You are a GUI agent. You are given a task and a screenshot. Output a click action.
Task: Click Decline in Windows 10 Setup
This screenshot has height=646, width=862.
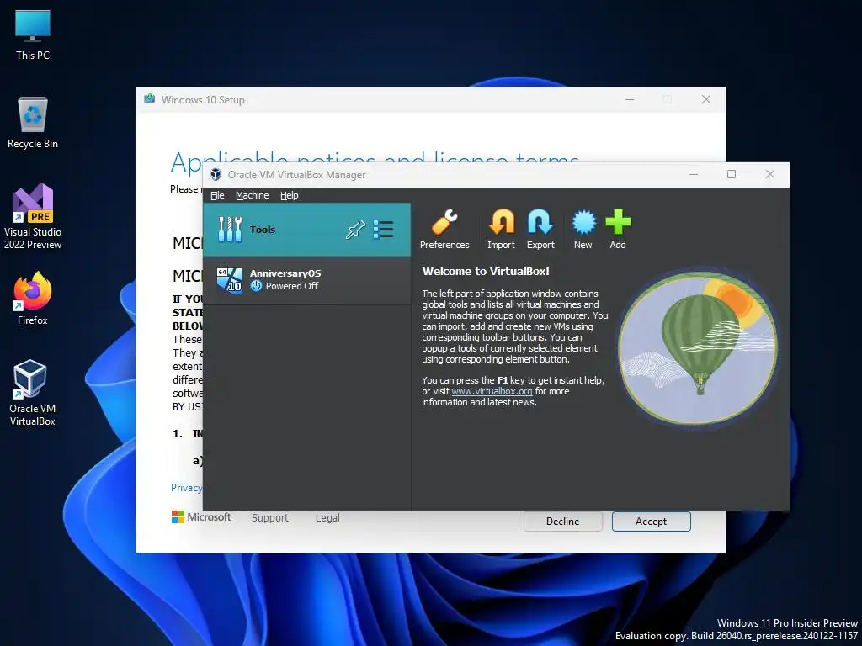(x=563, y=522)
